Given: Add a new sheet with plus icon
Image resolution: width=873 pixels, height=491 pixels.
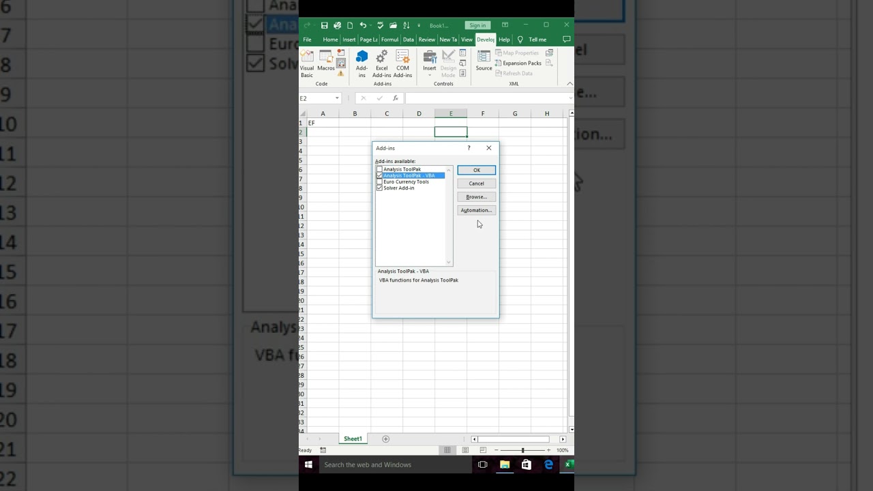Looking at the screenshot, I should pyautogui.click(x=385, y=439).
